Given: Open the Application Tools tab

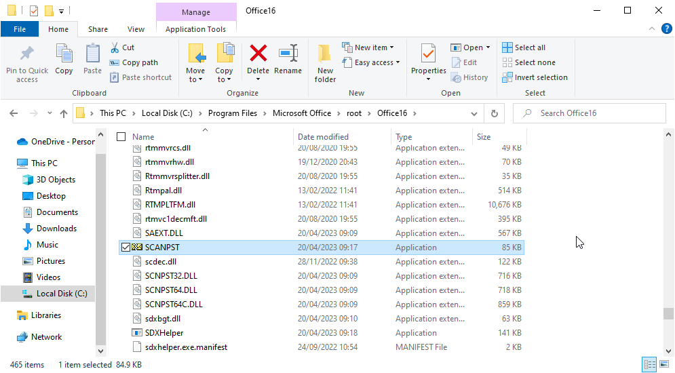Looking at the screenshot, I should (195, 29).
